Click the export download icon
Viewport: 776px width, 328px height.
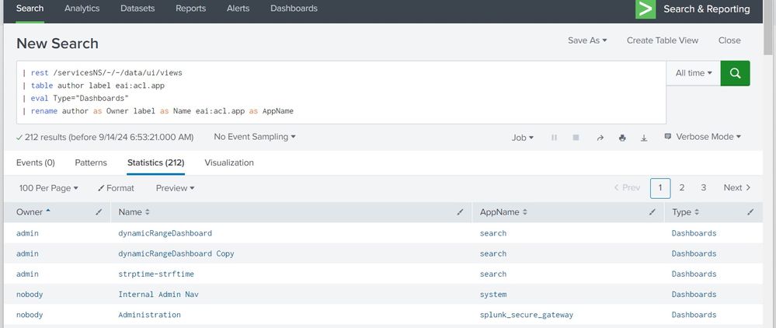coord(643,138)
